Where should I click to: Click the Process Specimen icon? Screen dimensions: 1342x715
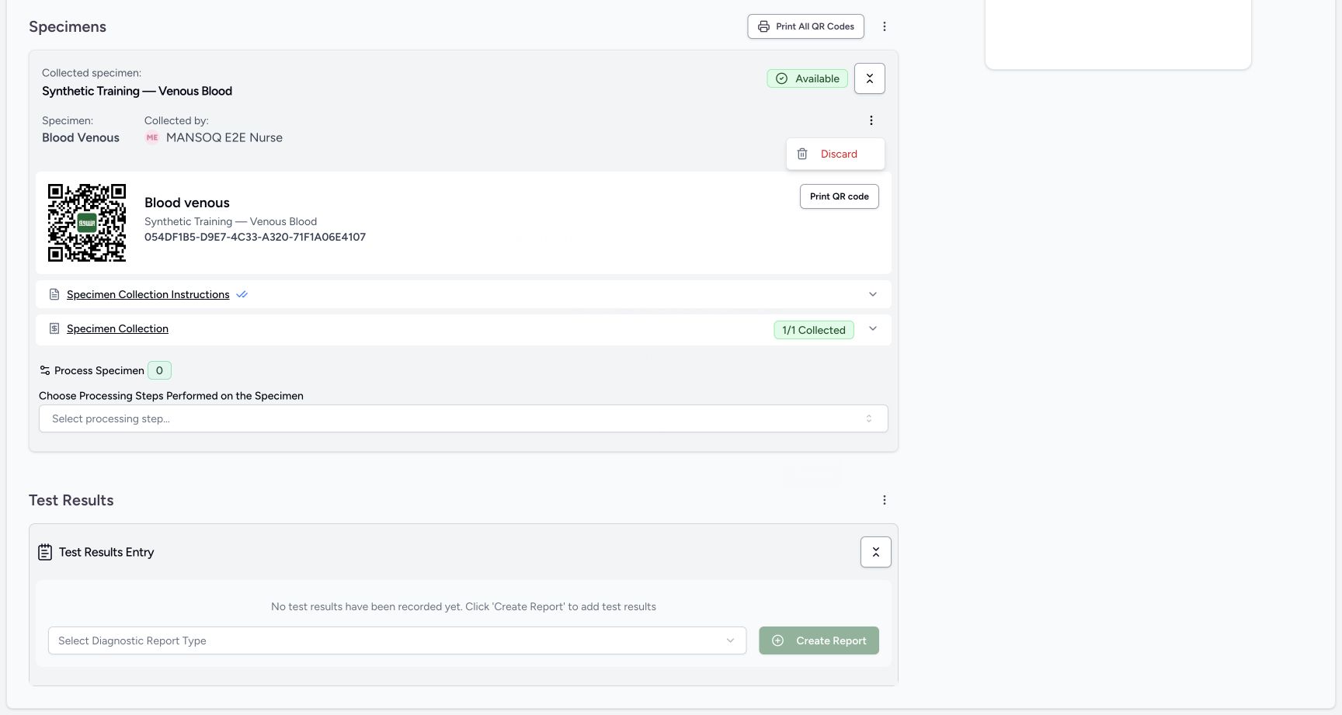pos(45,370)
